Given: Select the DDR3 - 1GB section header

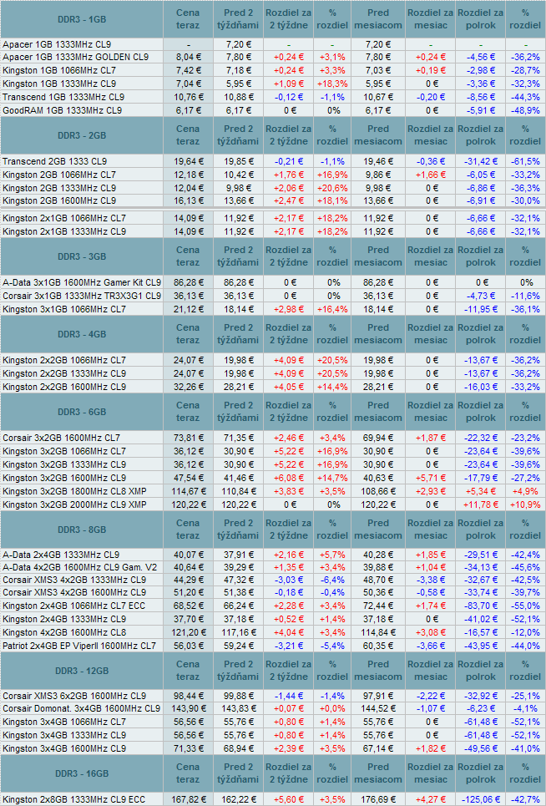Looking at the screenshot, I should coord(82,19).
